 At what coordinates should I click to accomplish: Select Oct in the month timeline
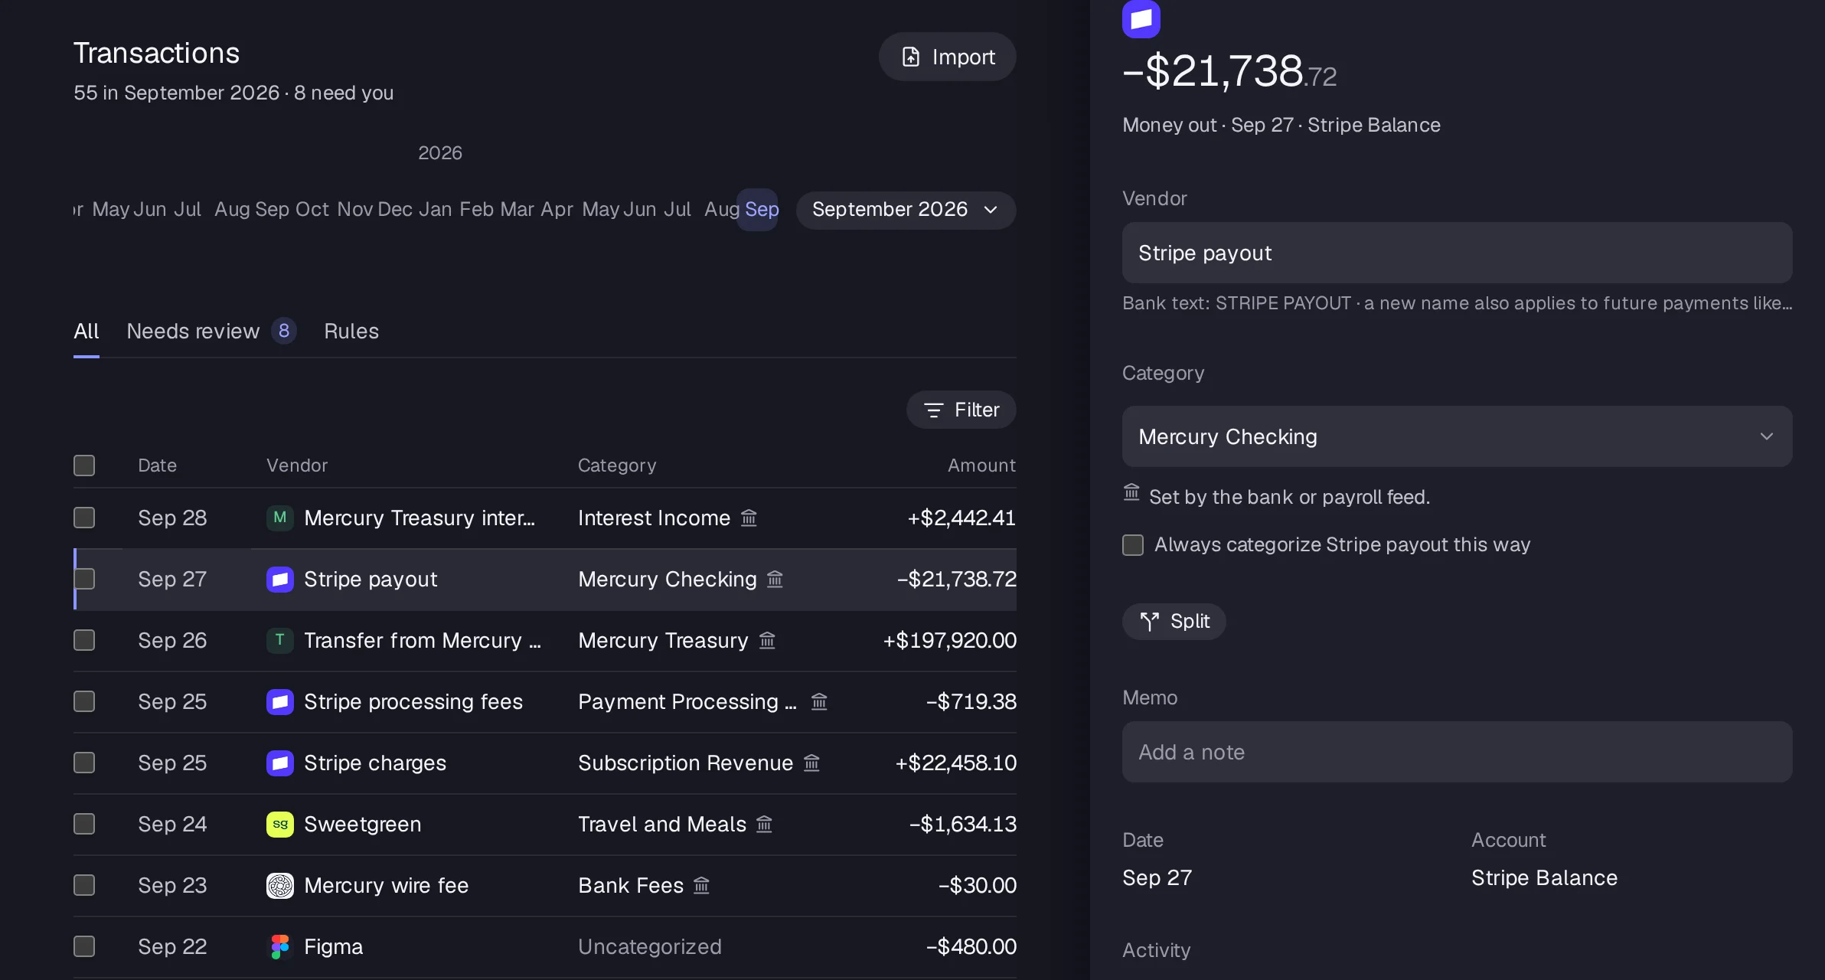(312, 210)
